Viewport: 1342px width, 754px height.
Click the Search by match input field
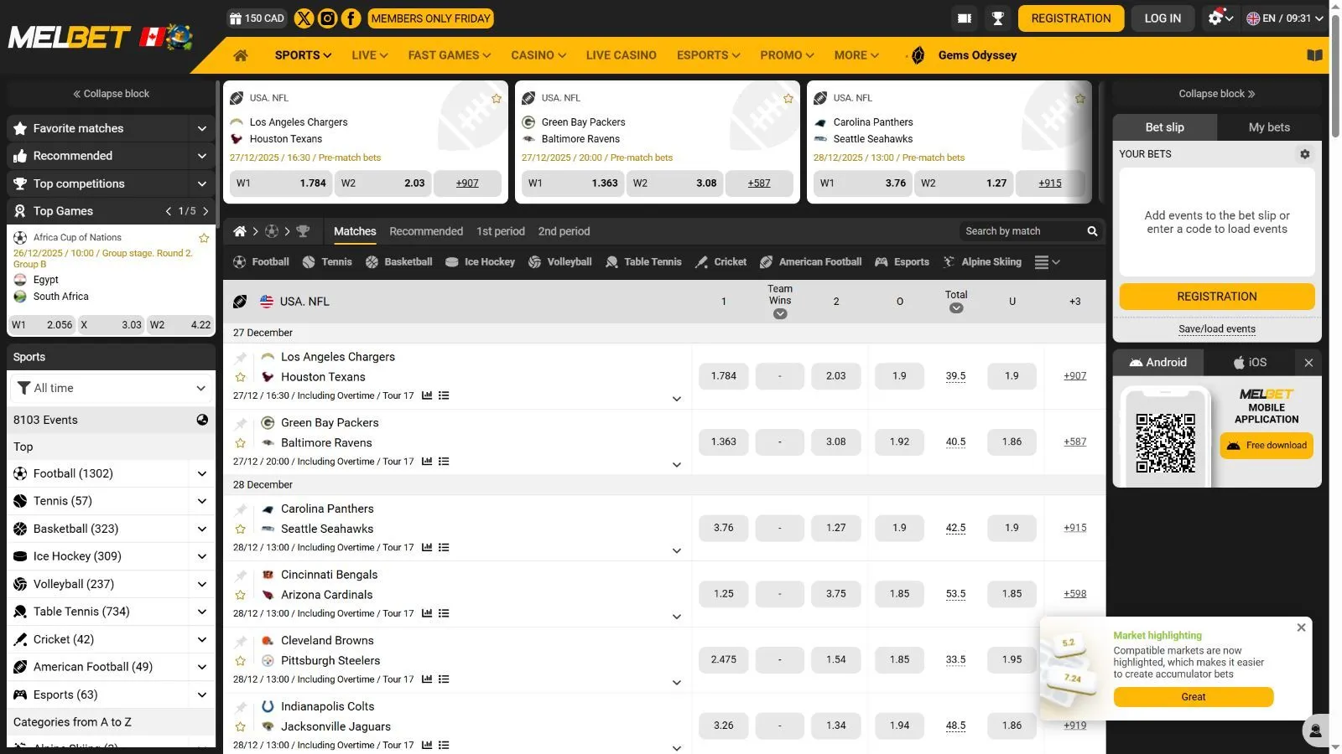coord(1023,231)
